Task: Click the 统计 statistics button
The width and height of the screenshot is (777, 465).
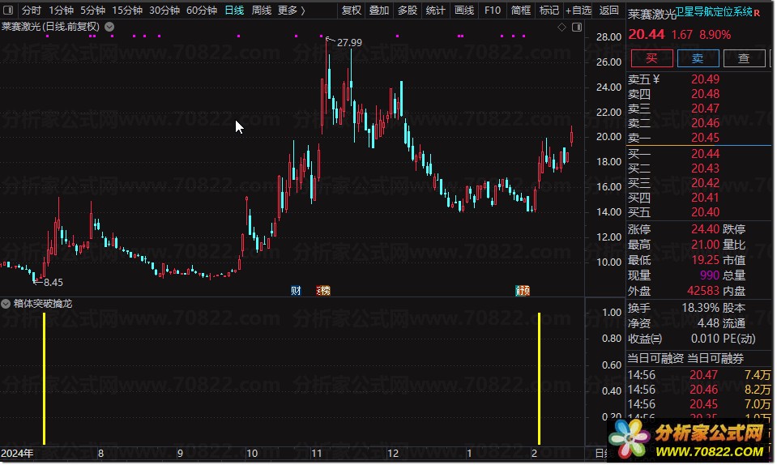Action: tap(436, 10)
